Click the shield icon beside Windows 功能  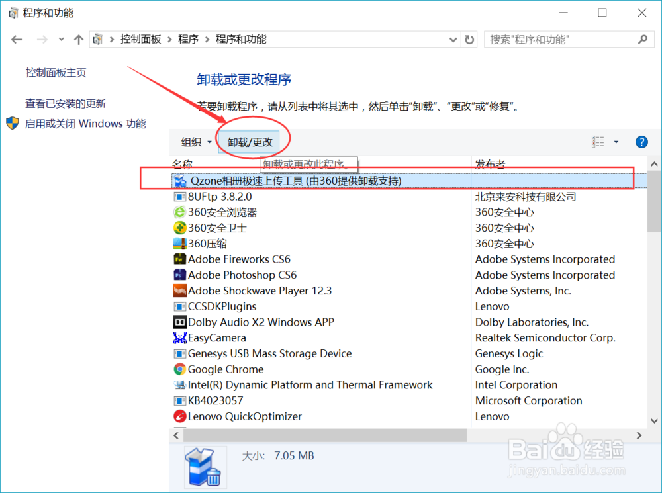(13, 124)
